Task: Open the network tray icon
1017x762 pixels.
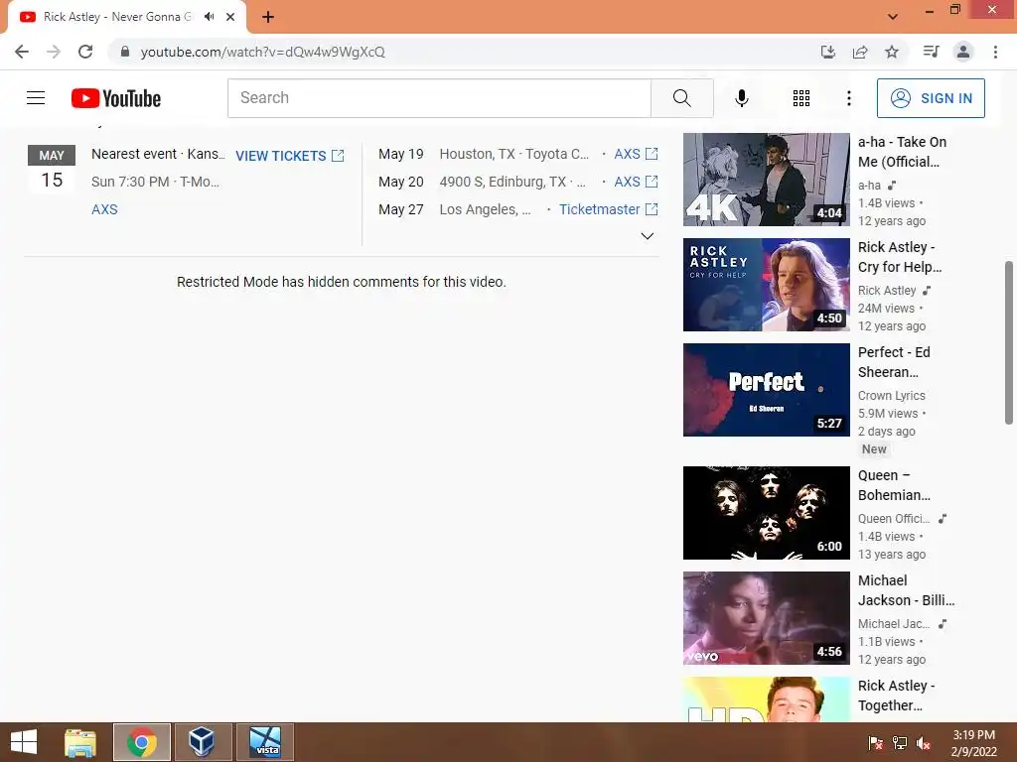Action: pos(900,743)
